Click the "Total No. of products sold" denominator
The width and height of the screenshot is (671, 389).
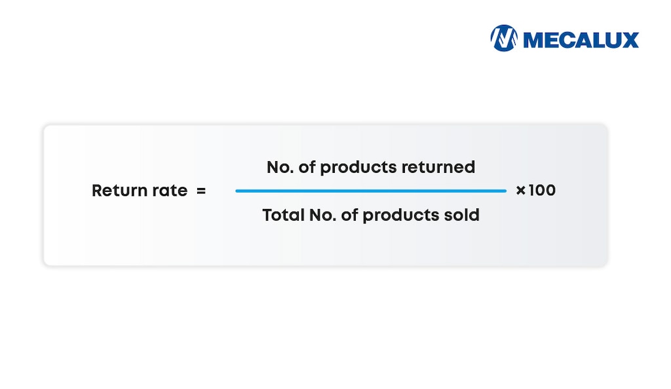coord(371,215)
